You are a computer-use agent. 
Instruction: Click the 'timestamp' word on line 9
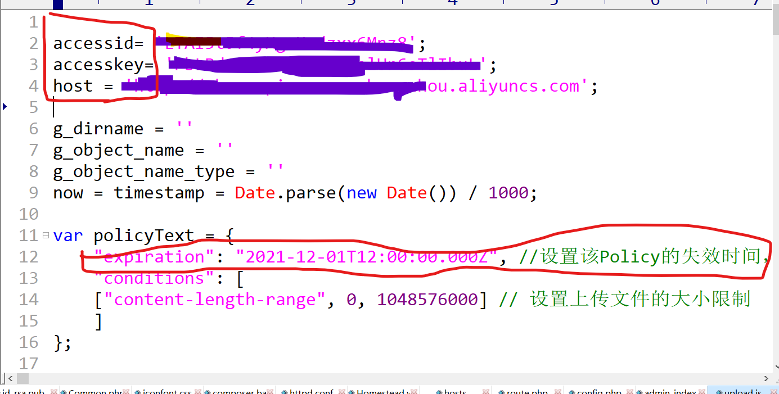[159, 193]
